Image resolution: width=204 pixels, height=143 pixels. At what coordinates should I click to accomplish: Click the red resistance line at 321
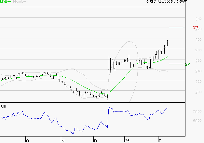pos(176,27)
